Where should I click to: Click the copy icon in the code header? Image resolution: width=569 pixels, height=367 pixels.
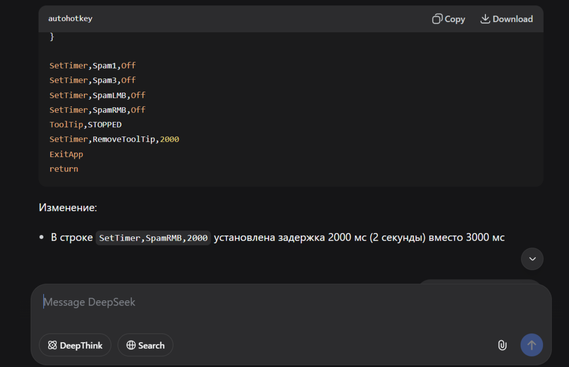tap(437, 19)
